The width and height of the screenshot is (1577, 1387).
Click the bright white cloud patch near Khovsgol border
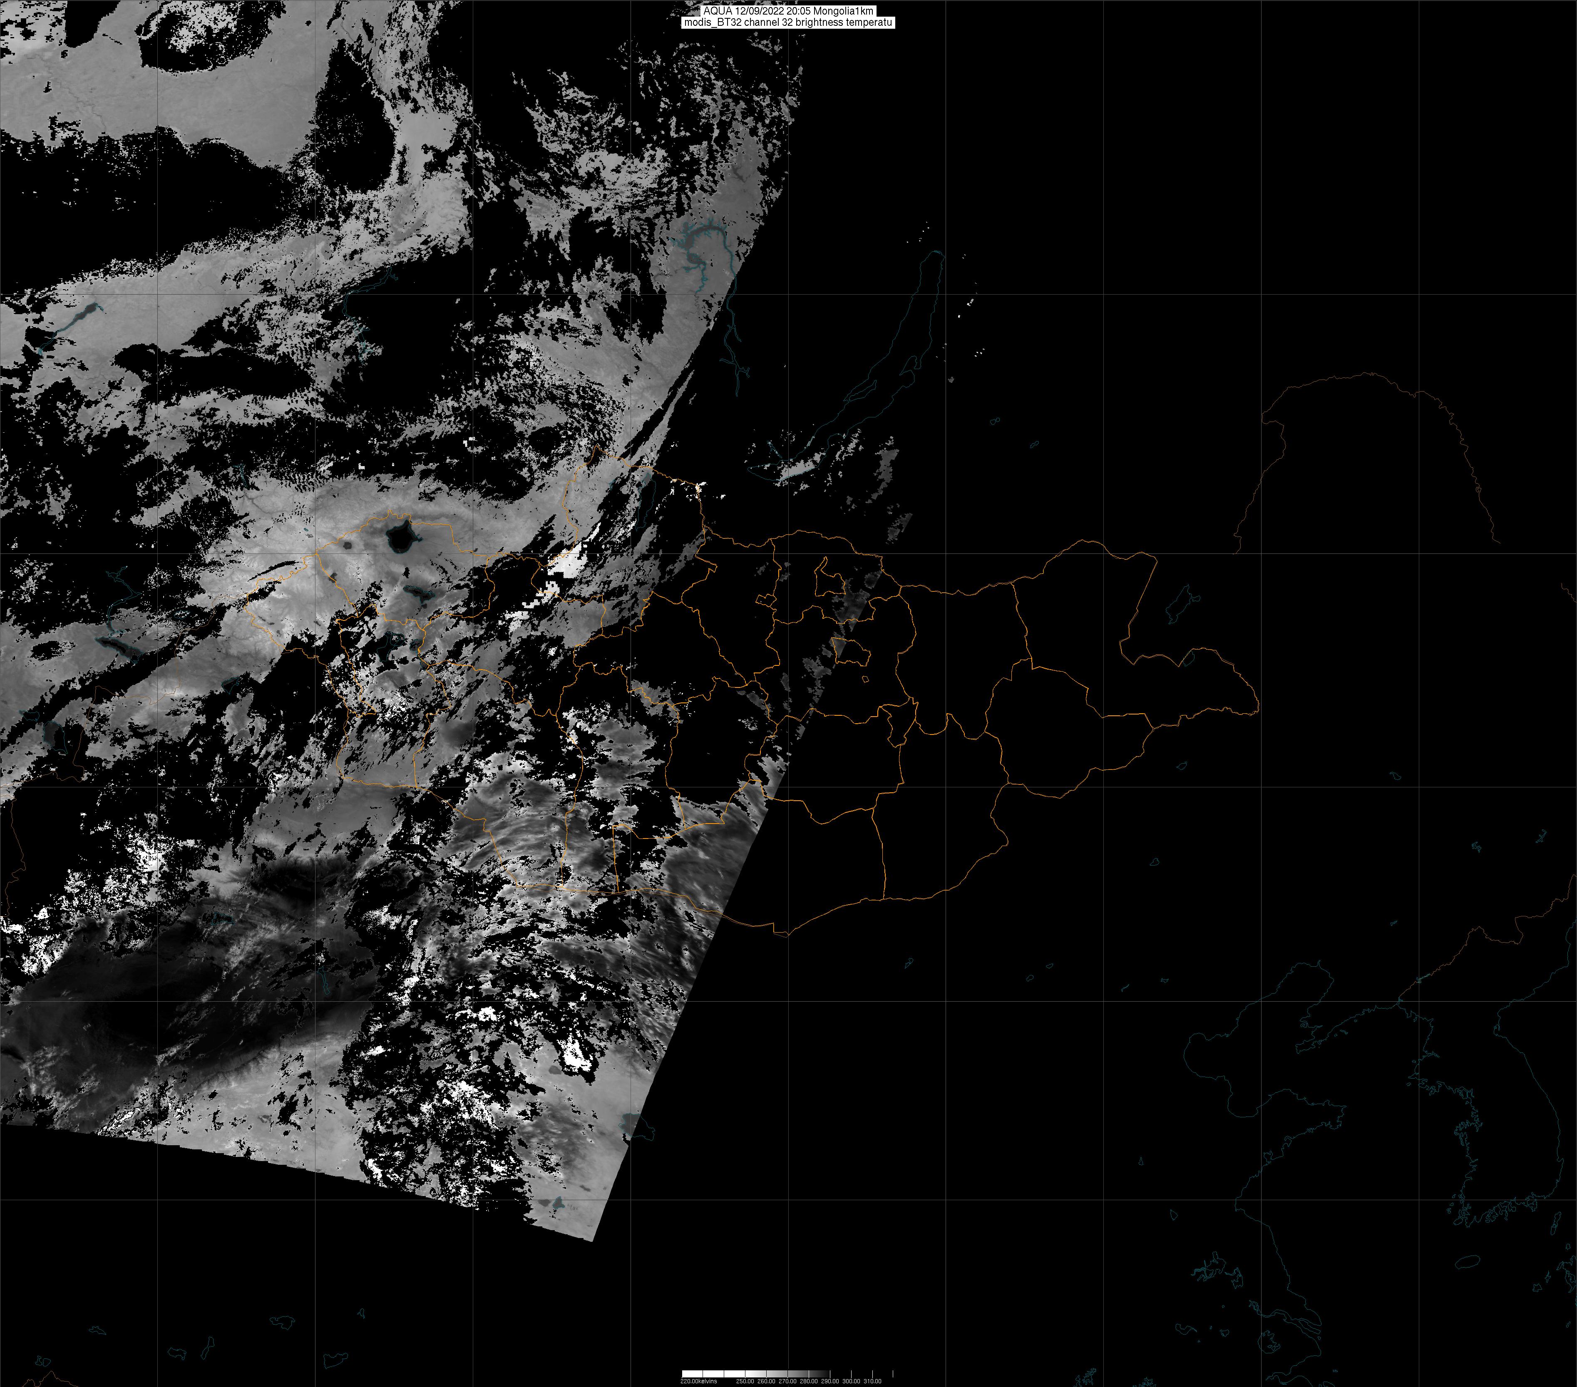569,563
